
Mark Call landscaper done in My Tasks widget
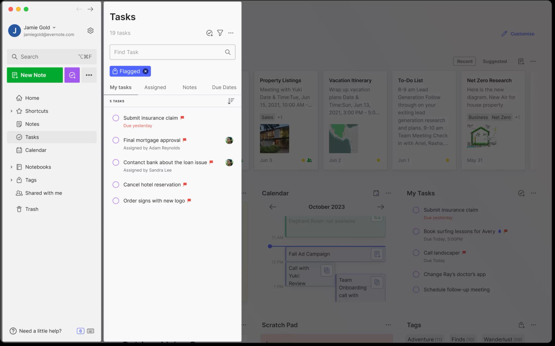coord(416,253)
